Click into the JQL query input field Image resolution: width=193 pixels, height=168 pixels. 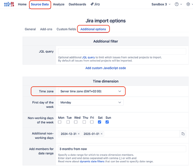122,51
